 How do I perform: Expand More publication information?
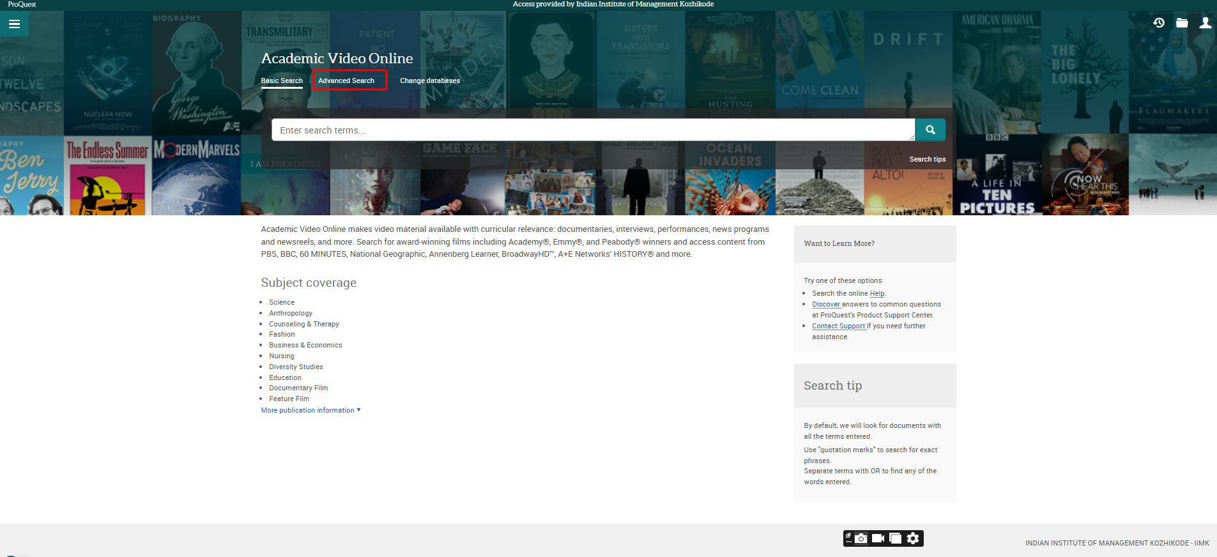point(310,410)
